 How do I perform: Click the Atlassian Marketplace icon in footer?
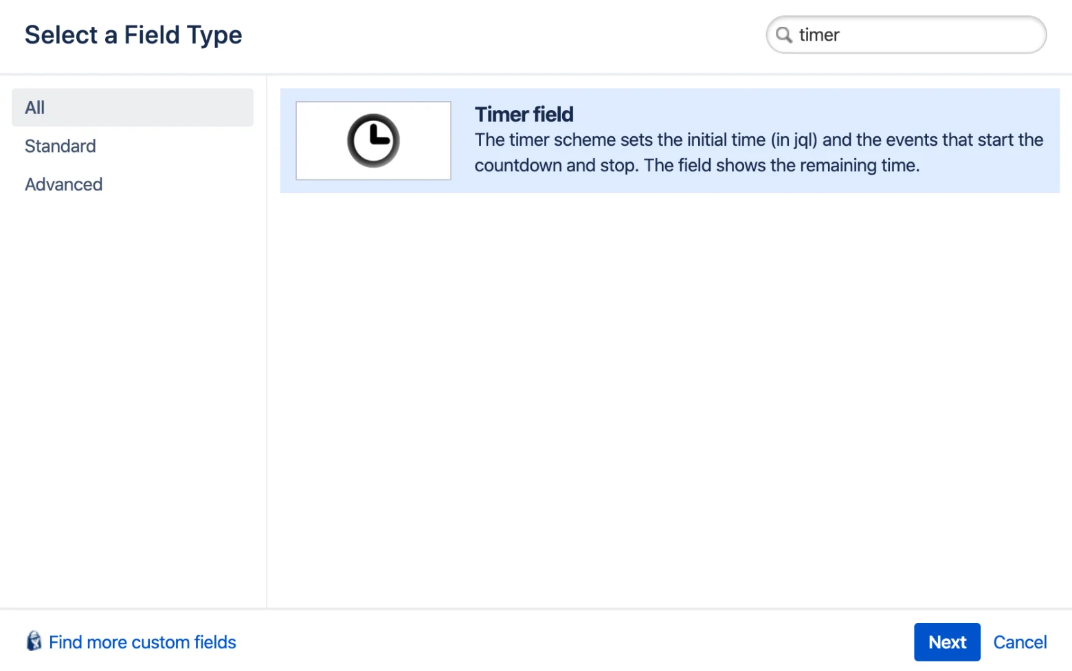coord(34,641)
